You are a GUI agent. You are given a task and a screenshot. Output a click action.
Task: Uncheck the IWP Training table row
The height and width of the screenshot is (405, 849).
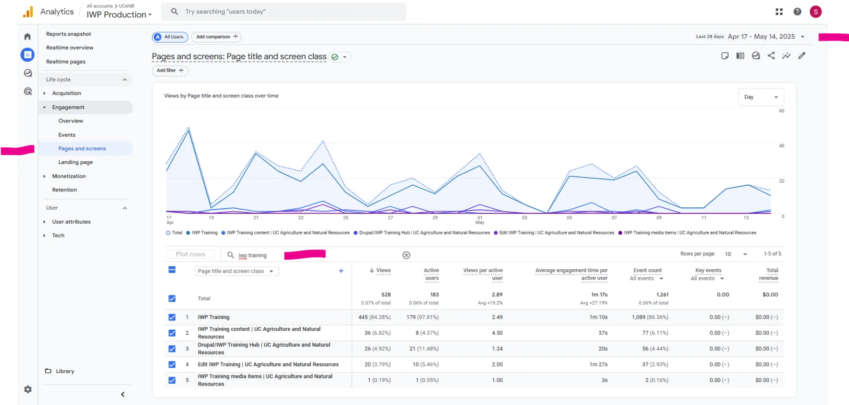172,317
